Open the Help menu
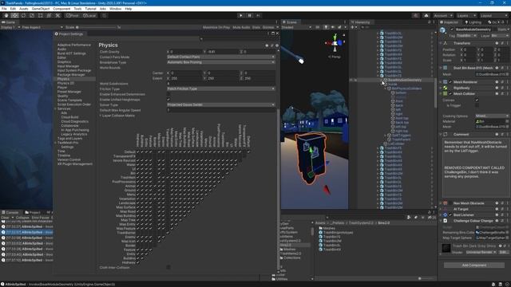511x287 pixels. click(129, 9)
